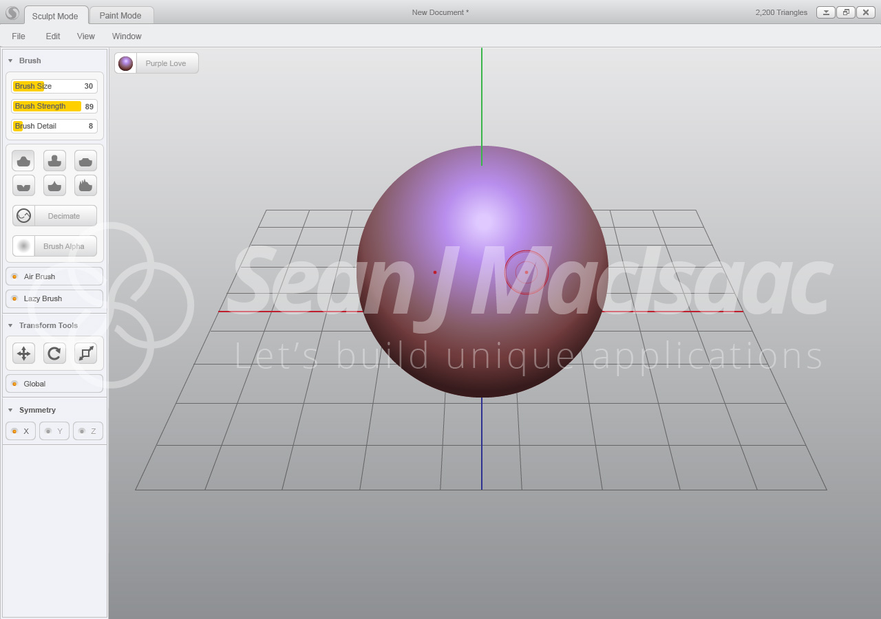881x619 pixels.
Task: Minimize the application window
Action: coord(826,12)
